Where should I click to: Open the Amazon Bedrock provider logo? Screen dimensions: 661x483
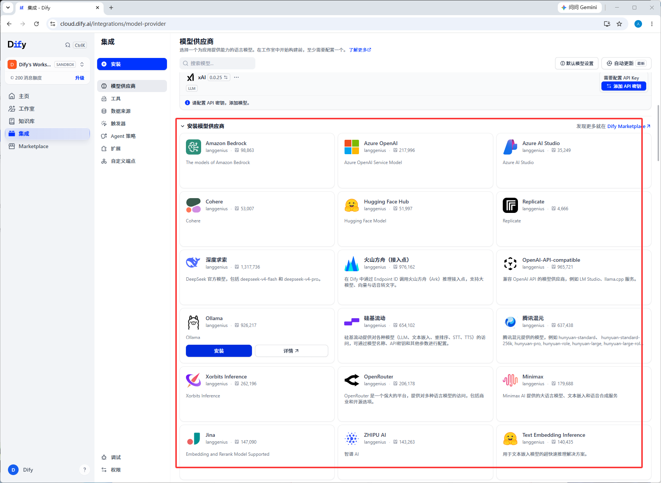point(194,147)
